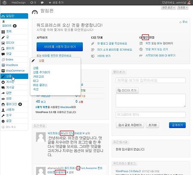Click the 40 태그 count link
The height and width of the screenshot is (175, 193).
coord(41,102)
